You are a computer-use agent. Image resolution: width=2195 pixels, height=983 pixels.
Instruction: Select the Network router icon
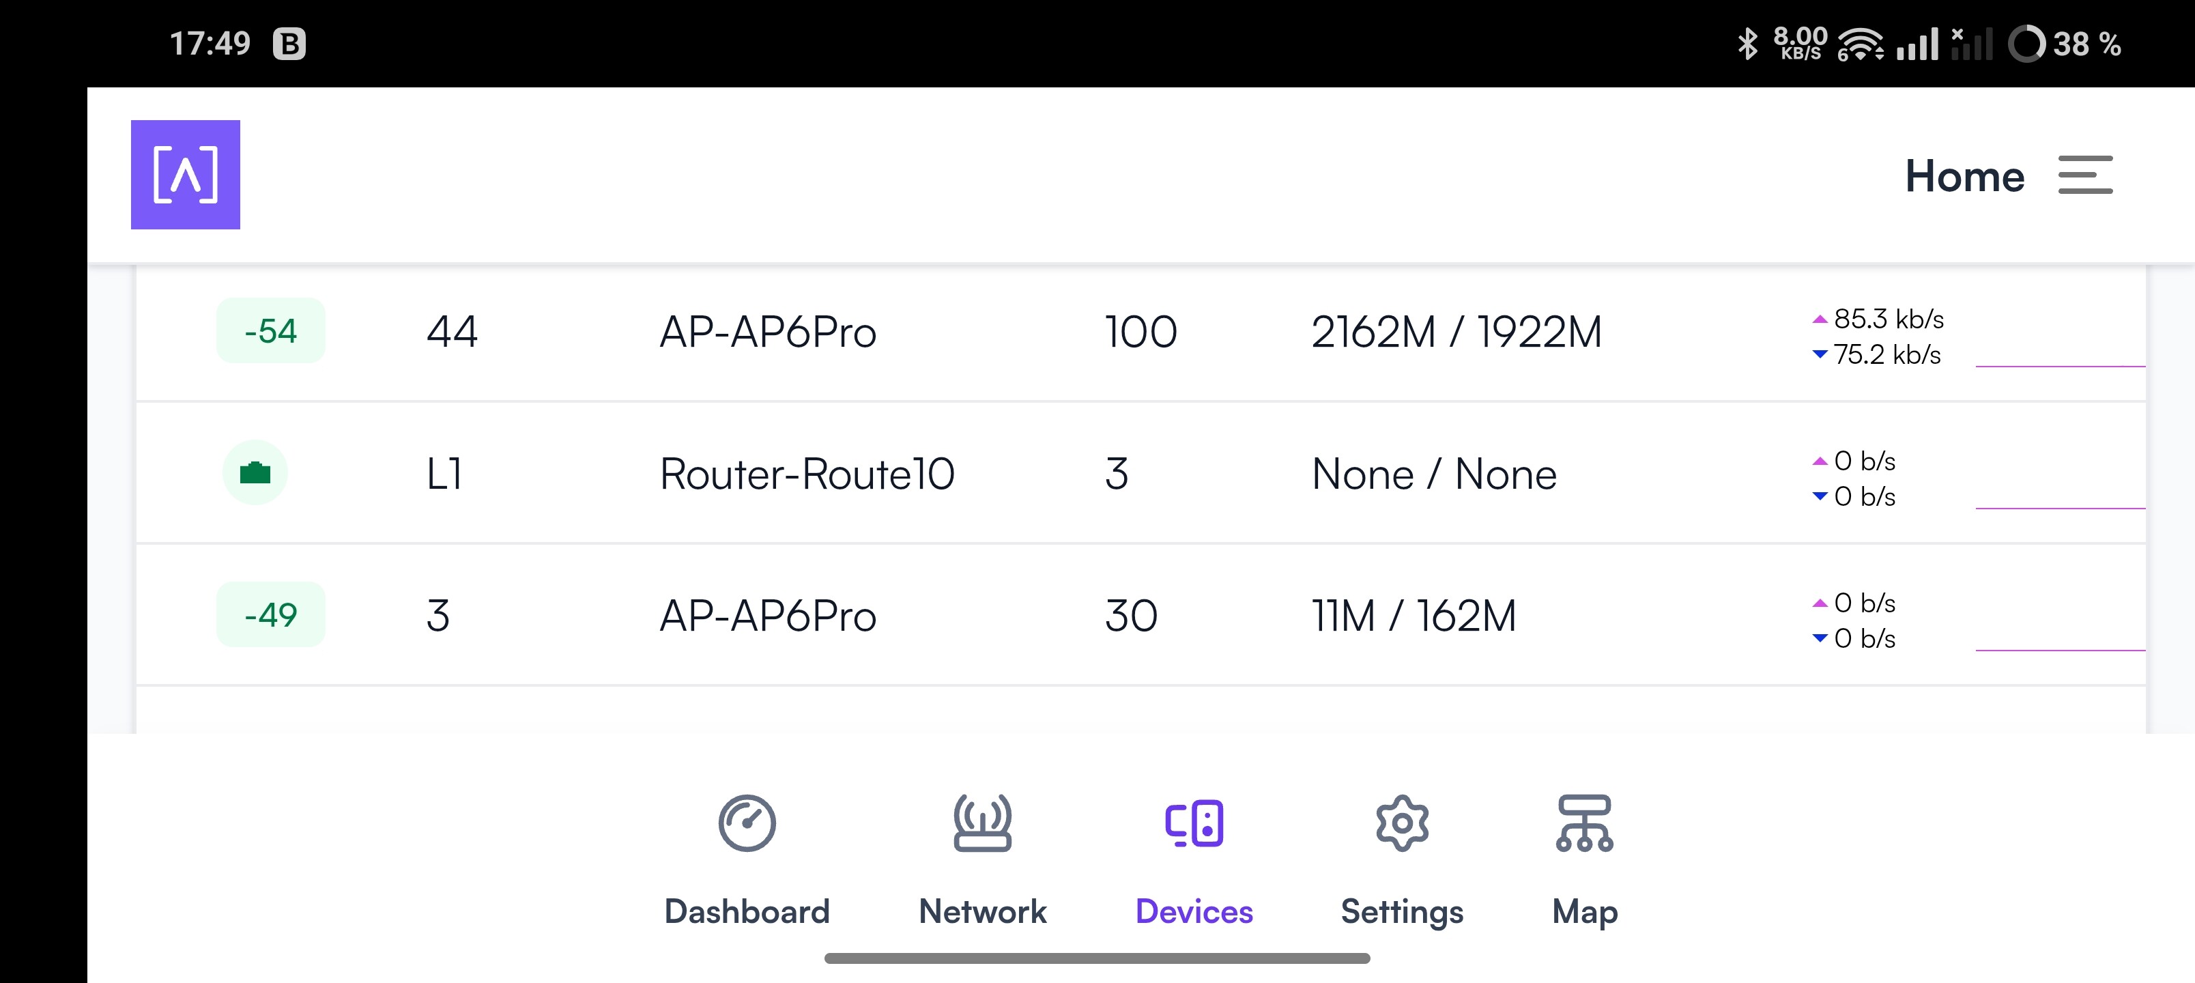[x=982, y=823]
